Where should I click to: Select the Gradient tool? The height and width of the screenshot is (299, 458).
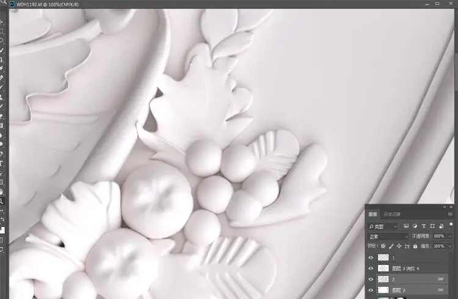1,125
